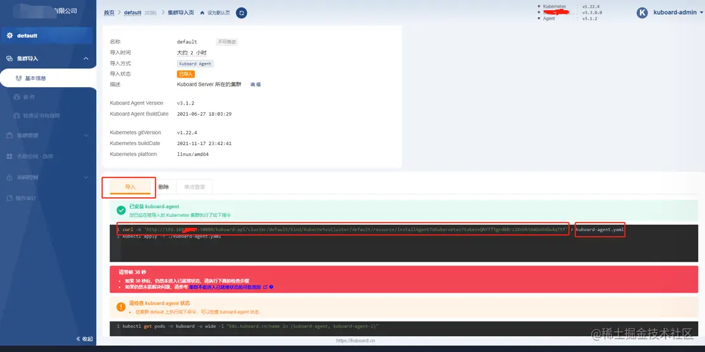This screenshot has height=352, width=705.
Task: Click the Kuboard Agent import method tag
Action: pyautogui.click(x=195, y=64)
